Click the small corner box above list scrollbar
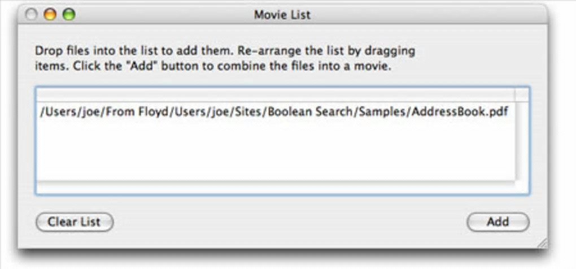The width and height of the screenshot is (576, 269). click(x=522, y=94)
